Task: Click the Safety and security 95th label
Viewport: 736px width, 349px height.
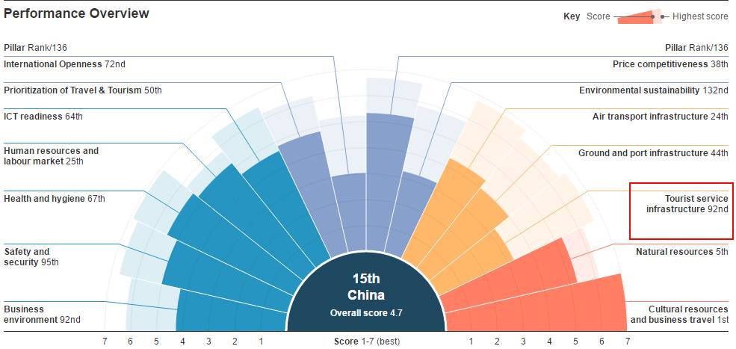Action: point(31,257)
